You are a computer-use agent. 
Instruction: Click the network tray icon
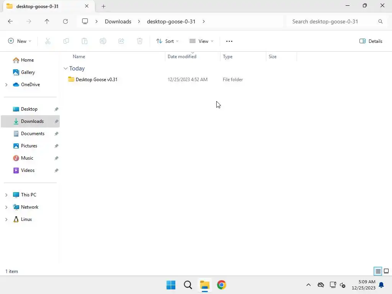(333, 285)
